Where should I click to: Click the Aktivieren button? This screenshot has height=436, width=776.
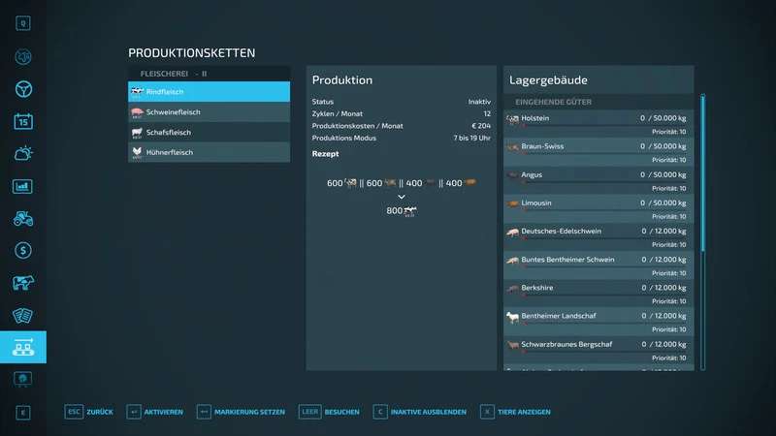pos(155,412)
